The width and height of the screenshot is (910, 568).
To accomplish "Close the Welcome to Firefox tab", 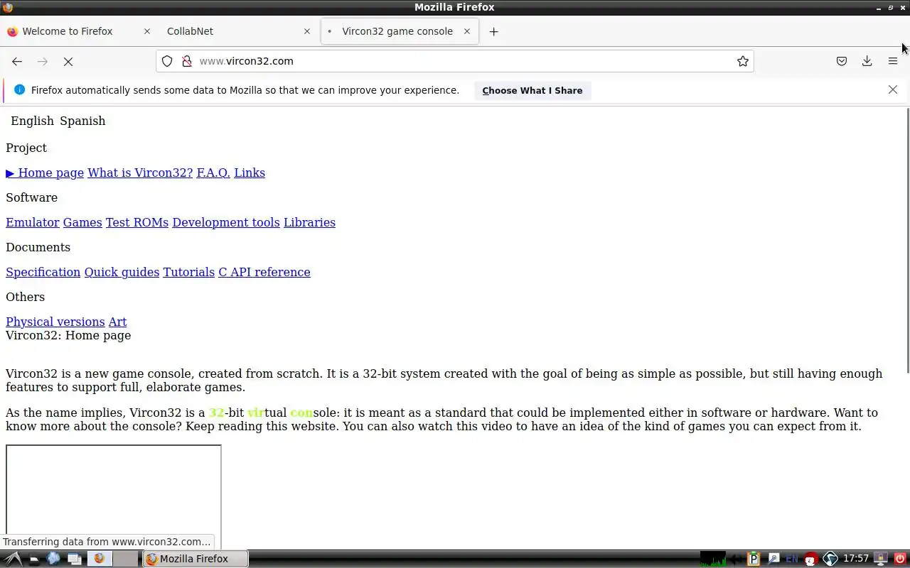I will (147, 31).
